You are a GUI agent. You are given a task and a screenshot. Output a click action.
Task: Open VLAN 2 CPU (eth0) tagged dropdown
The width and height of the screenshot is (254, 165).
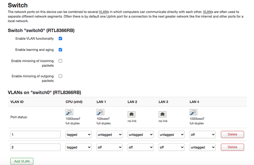(x=78, y=147)
